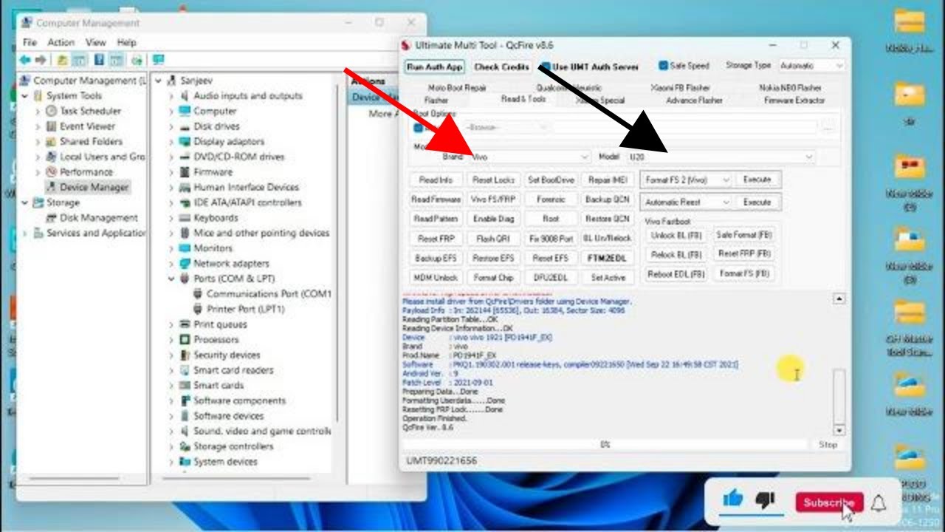Click the QcFire log scroll-up arrow
The width and height of the screenshot is (945, 532).
(839, 299)
